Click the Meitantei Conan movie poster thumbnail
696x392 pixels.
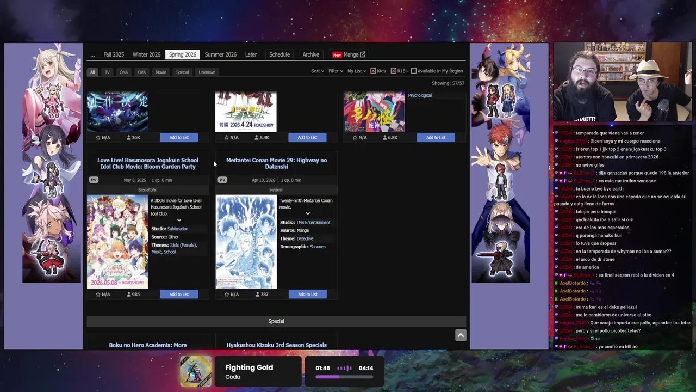(x=246, y=242)
